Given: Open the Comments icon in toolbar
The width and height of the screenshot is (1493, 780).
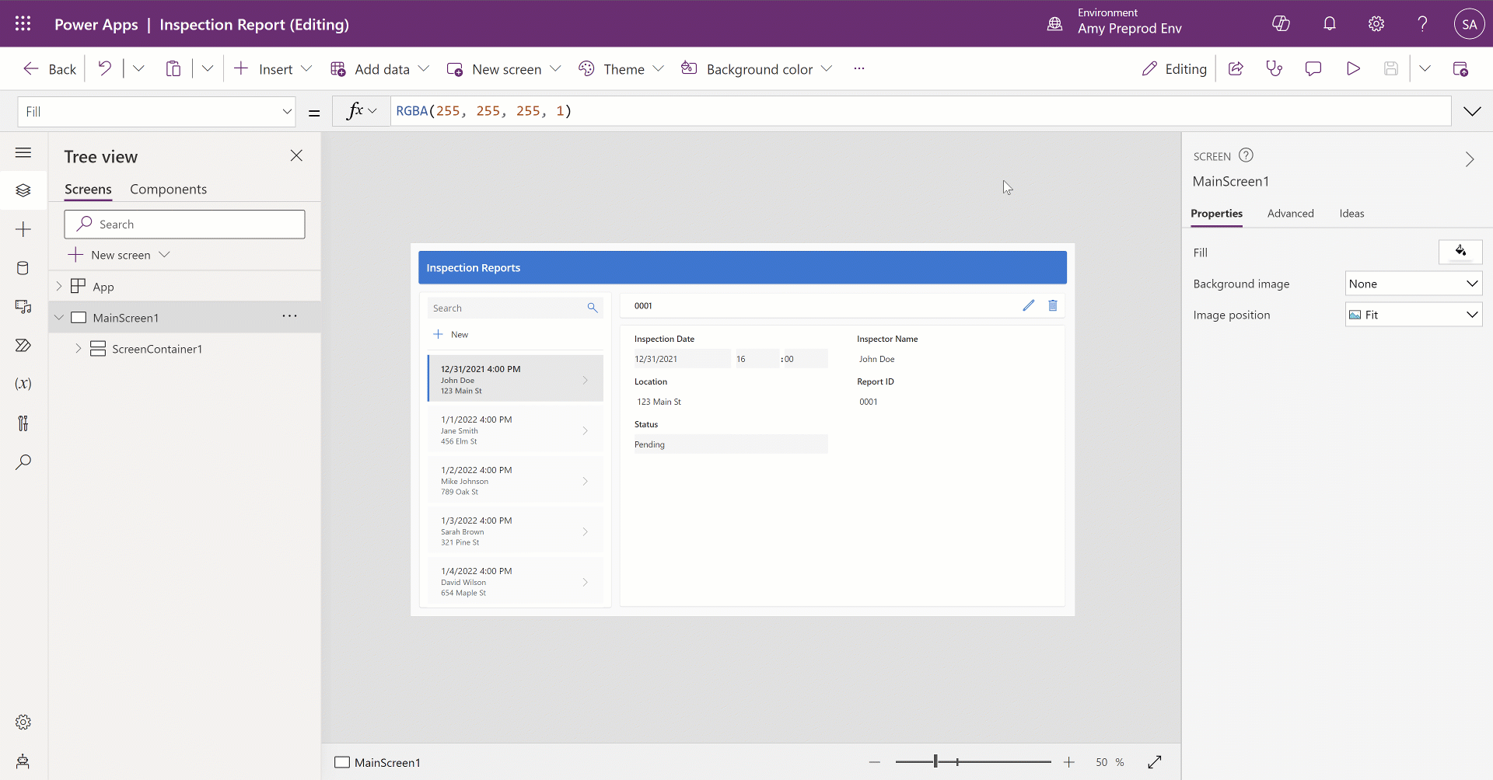Looking at the screenshot, I should coord(1313,69).
